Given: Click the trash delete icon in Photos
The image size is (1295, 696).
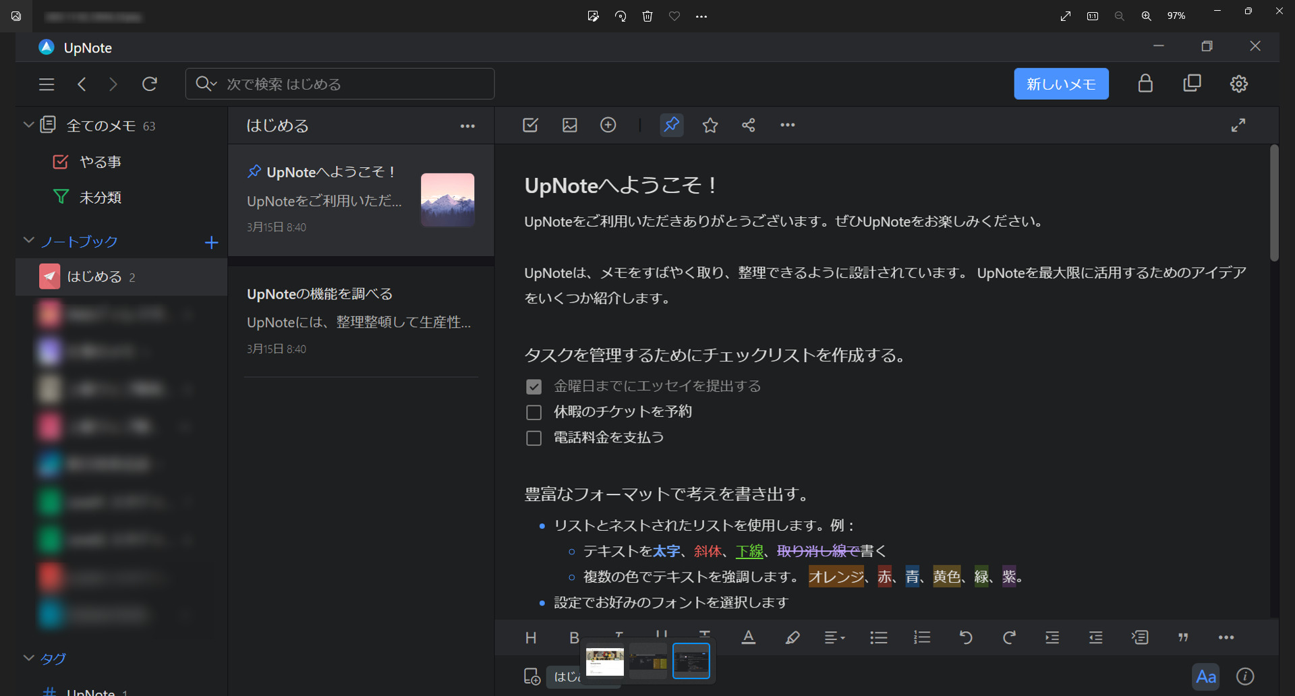Looking at the screenshot, I should 647,16.
